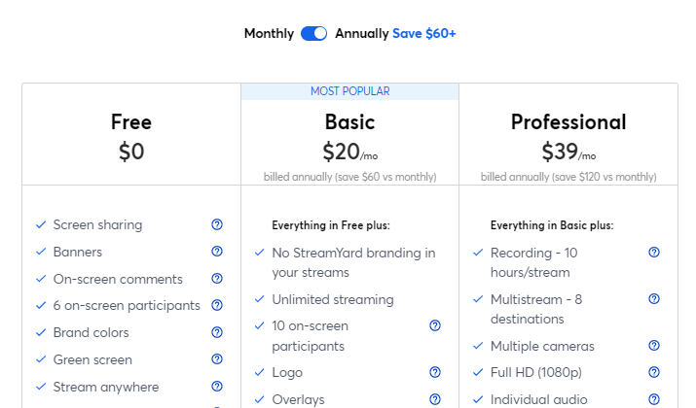
Task: Click help icon next to Logo
Action: (x=435, y=373)
